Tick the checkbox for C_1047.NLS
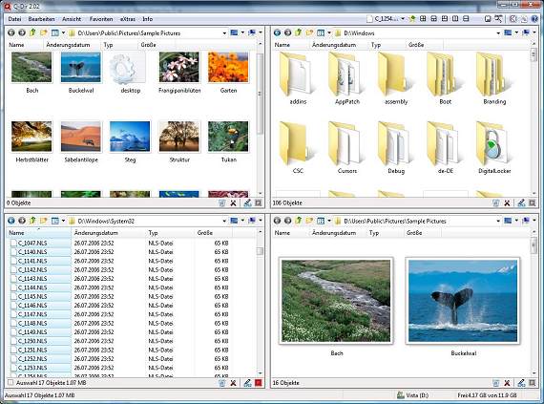Image resolution: width=544 pixels, height=404 pixels. tap(13, 243)
